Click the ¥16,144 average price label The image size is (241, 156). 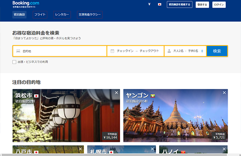tap(110, 138)
